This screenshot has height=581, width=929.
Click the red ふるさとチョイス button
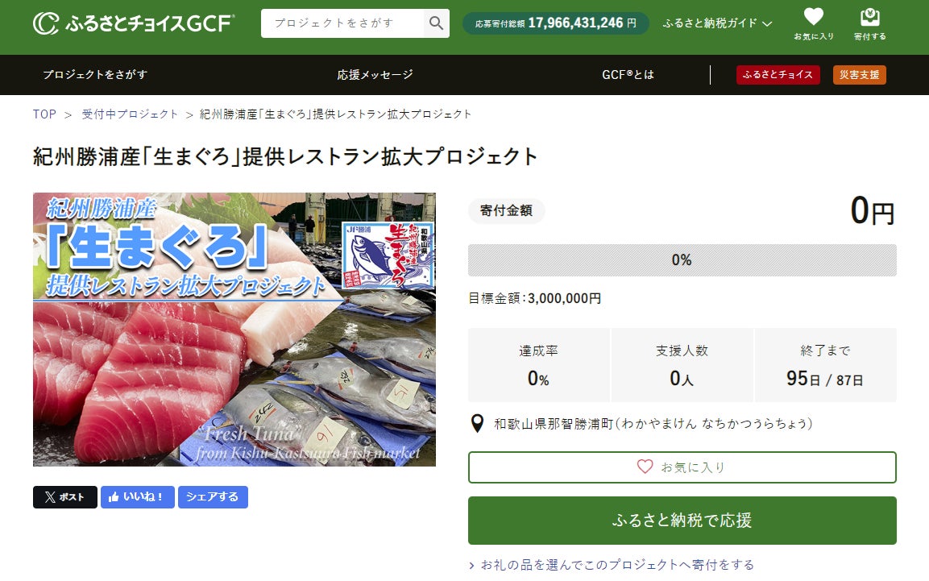coord(778,75)
